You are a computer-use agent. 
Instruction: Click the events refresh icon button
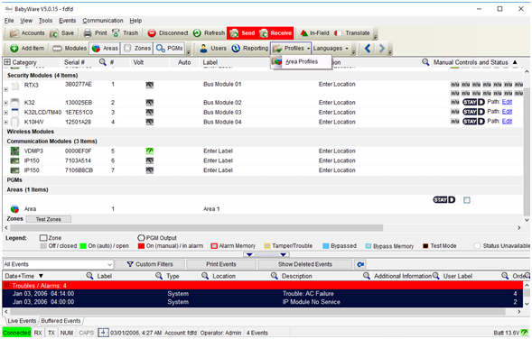point(360,264)
